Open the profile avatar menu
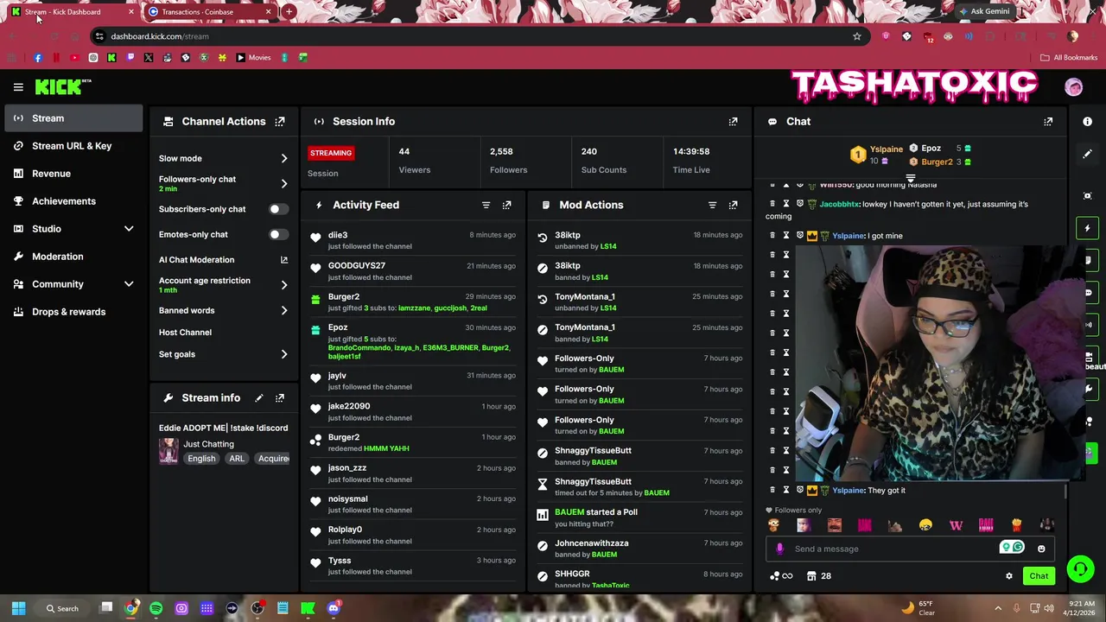1106x622 pixels. pyautogui.click(x=1073, y=87)
